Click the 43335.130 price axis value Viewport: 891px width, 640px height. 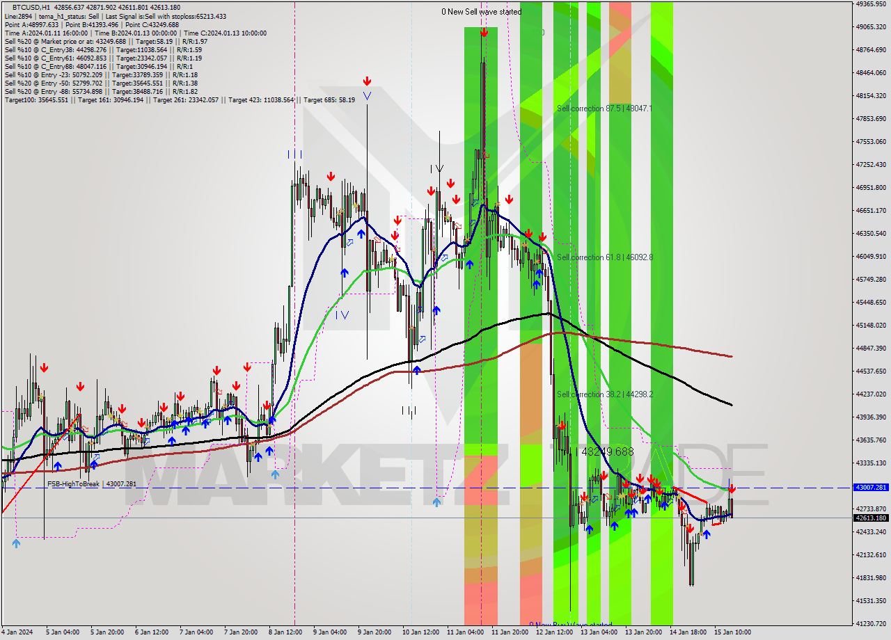[x=871, y=463]
